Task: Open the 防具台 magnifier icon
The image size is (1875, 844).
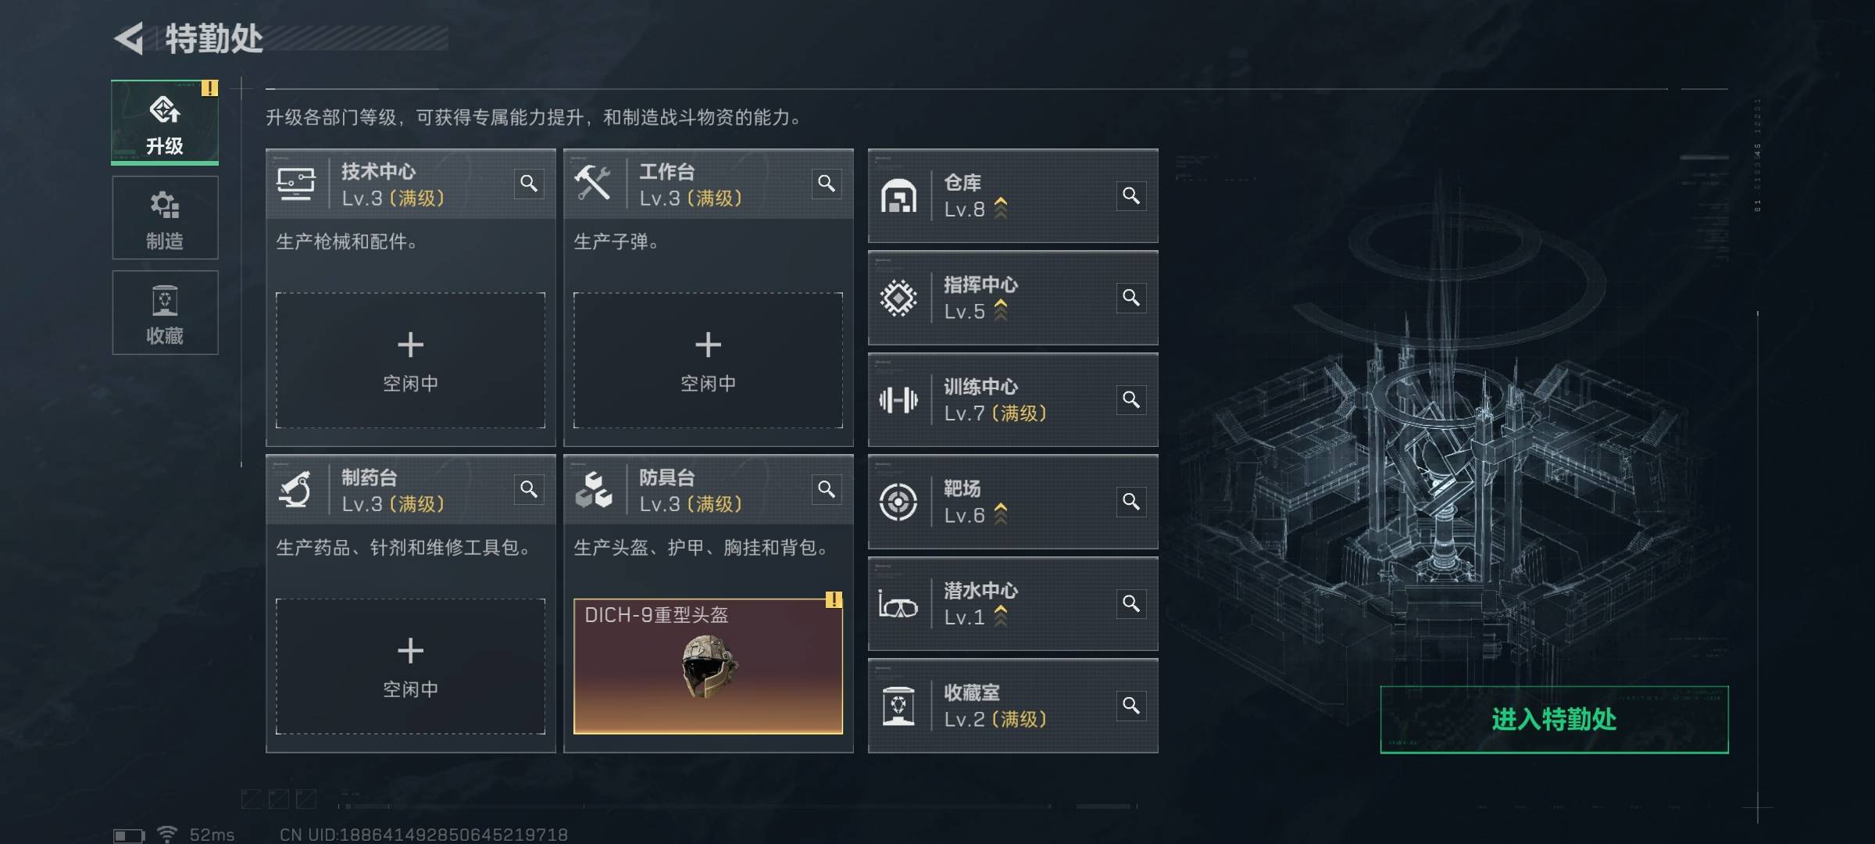Action: (x=827, y=489)
